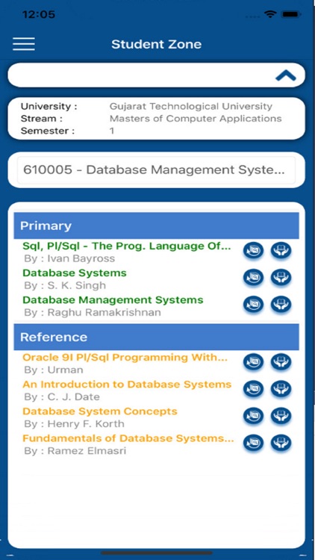
Task: Tap the University details info card
Action: tap(157, 118)
